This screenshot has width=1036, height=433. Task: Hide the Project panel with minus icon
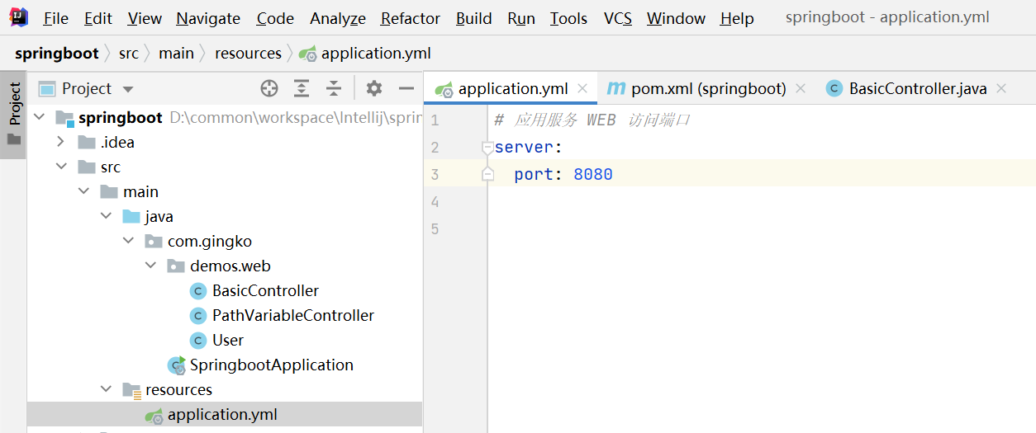coord(406,88)
